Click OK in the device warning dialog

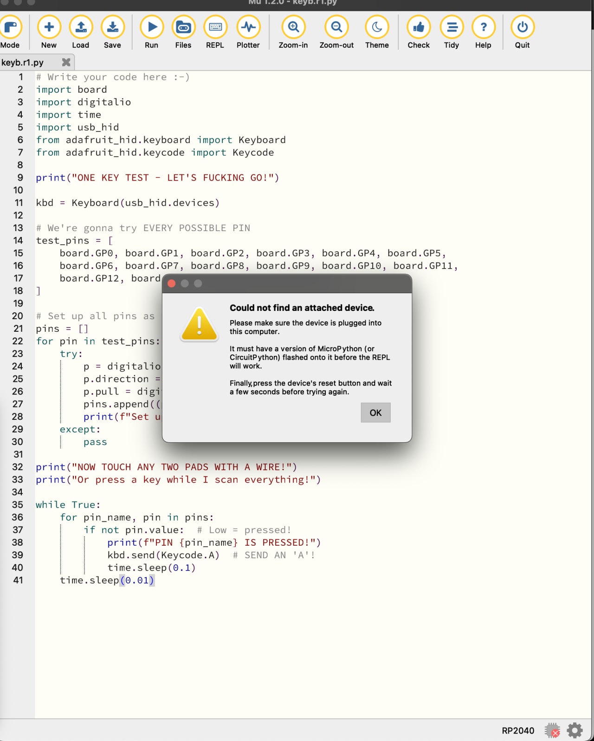tap(375, 412)
